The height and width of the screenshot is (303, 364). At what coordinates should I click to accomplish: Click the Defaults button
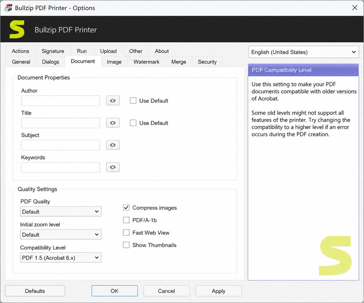click(35, 291)
